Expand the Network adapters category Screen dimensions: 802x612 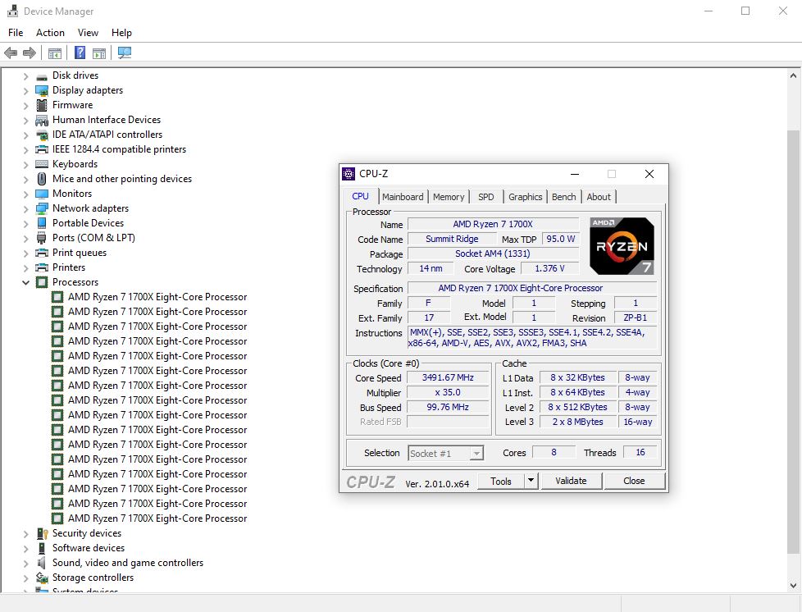point(25,208)
